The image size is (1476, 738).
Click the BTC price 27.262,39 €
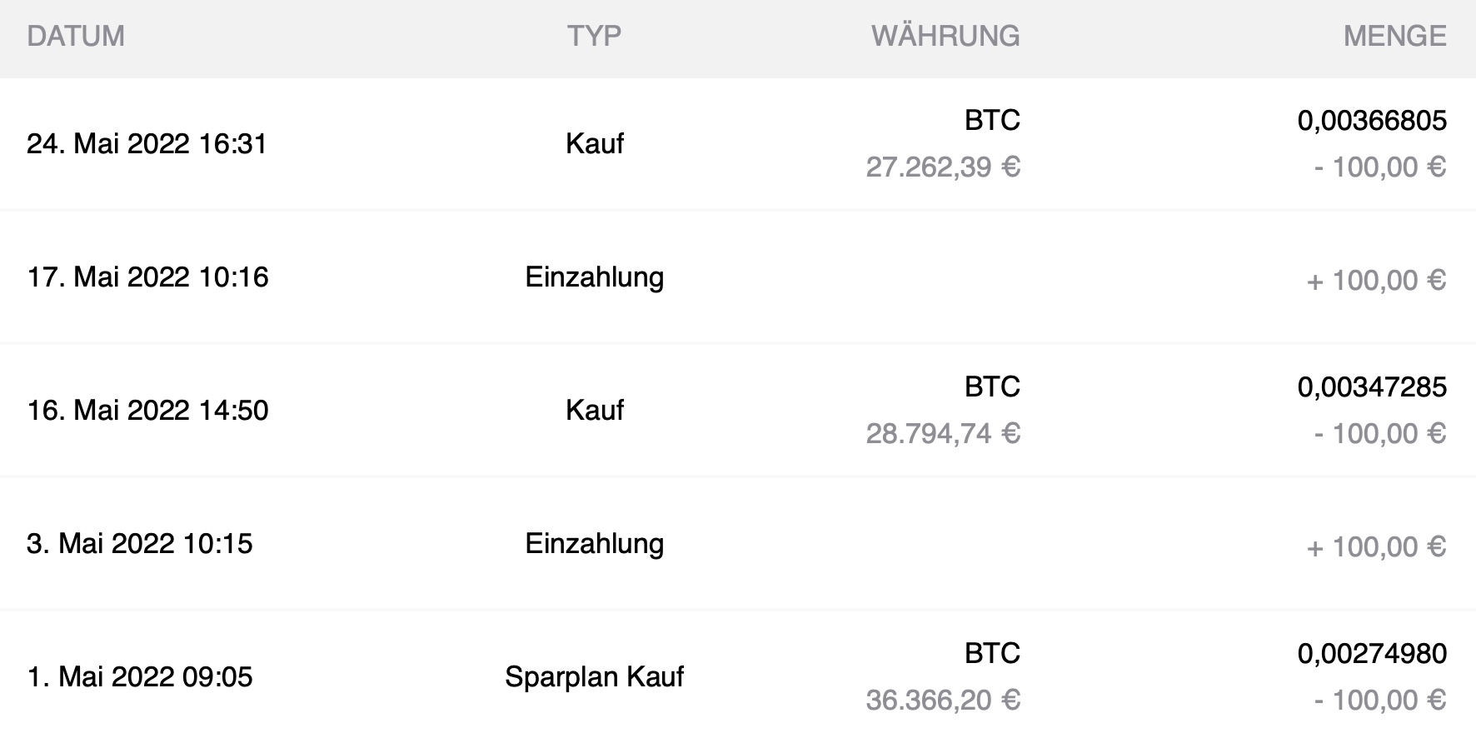pos(943,167)
